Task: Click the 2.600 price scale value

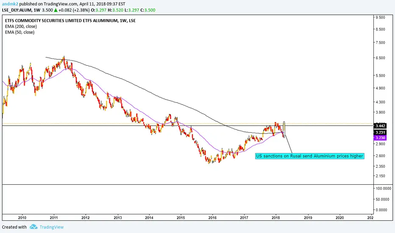Action: click(381, 155)
